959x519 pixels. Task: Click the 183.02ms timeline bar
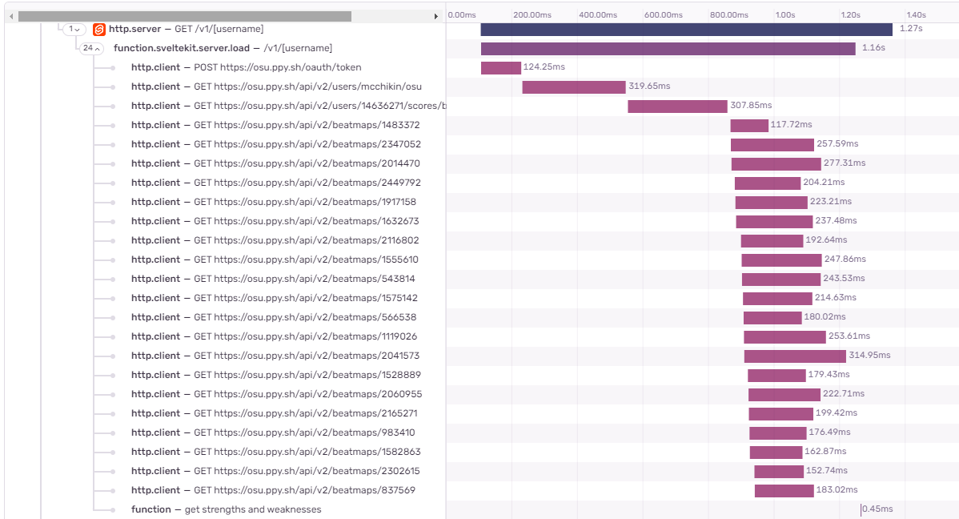pyautogui.click(x=784, y=490)
